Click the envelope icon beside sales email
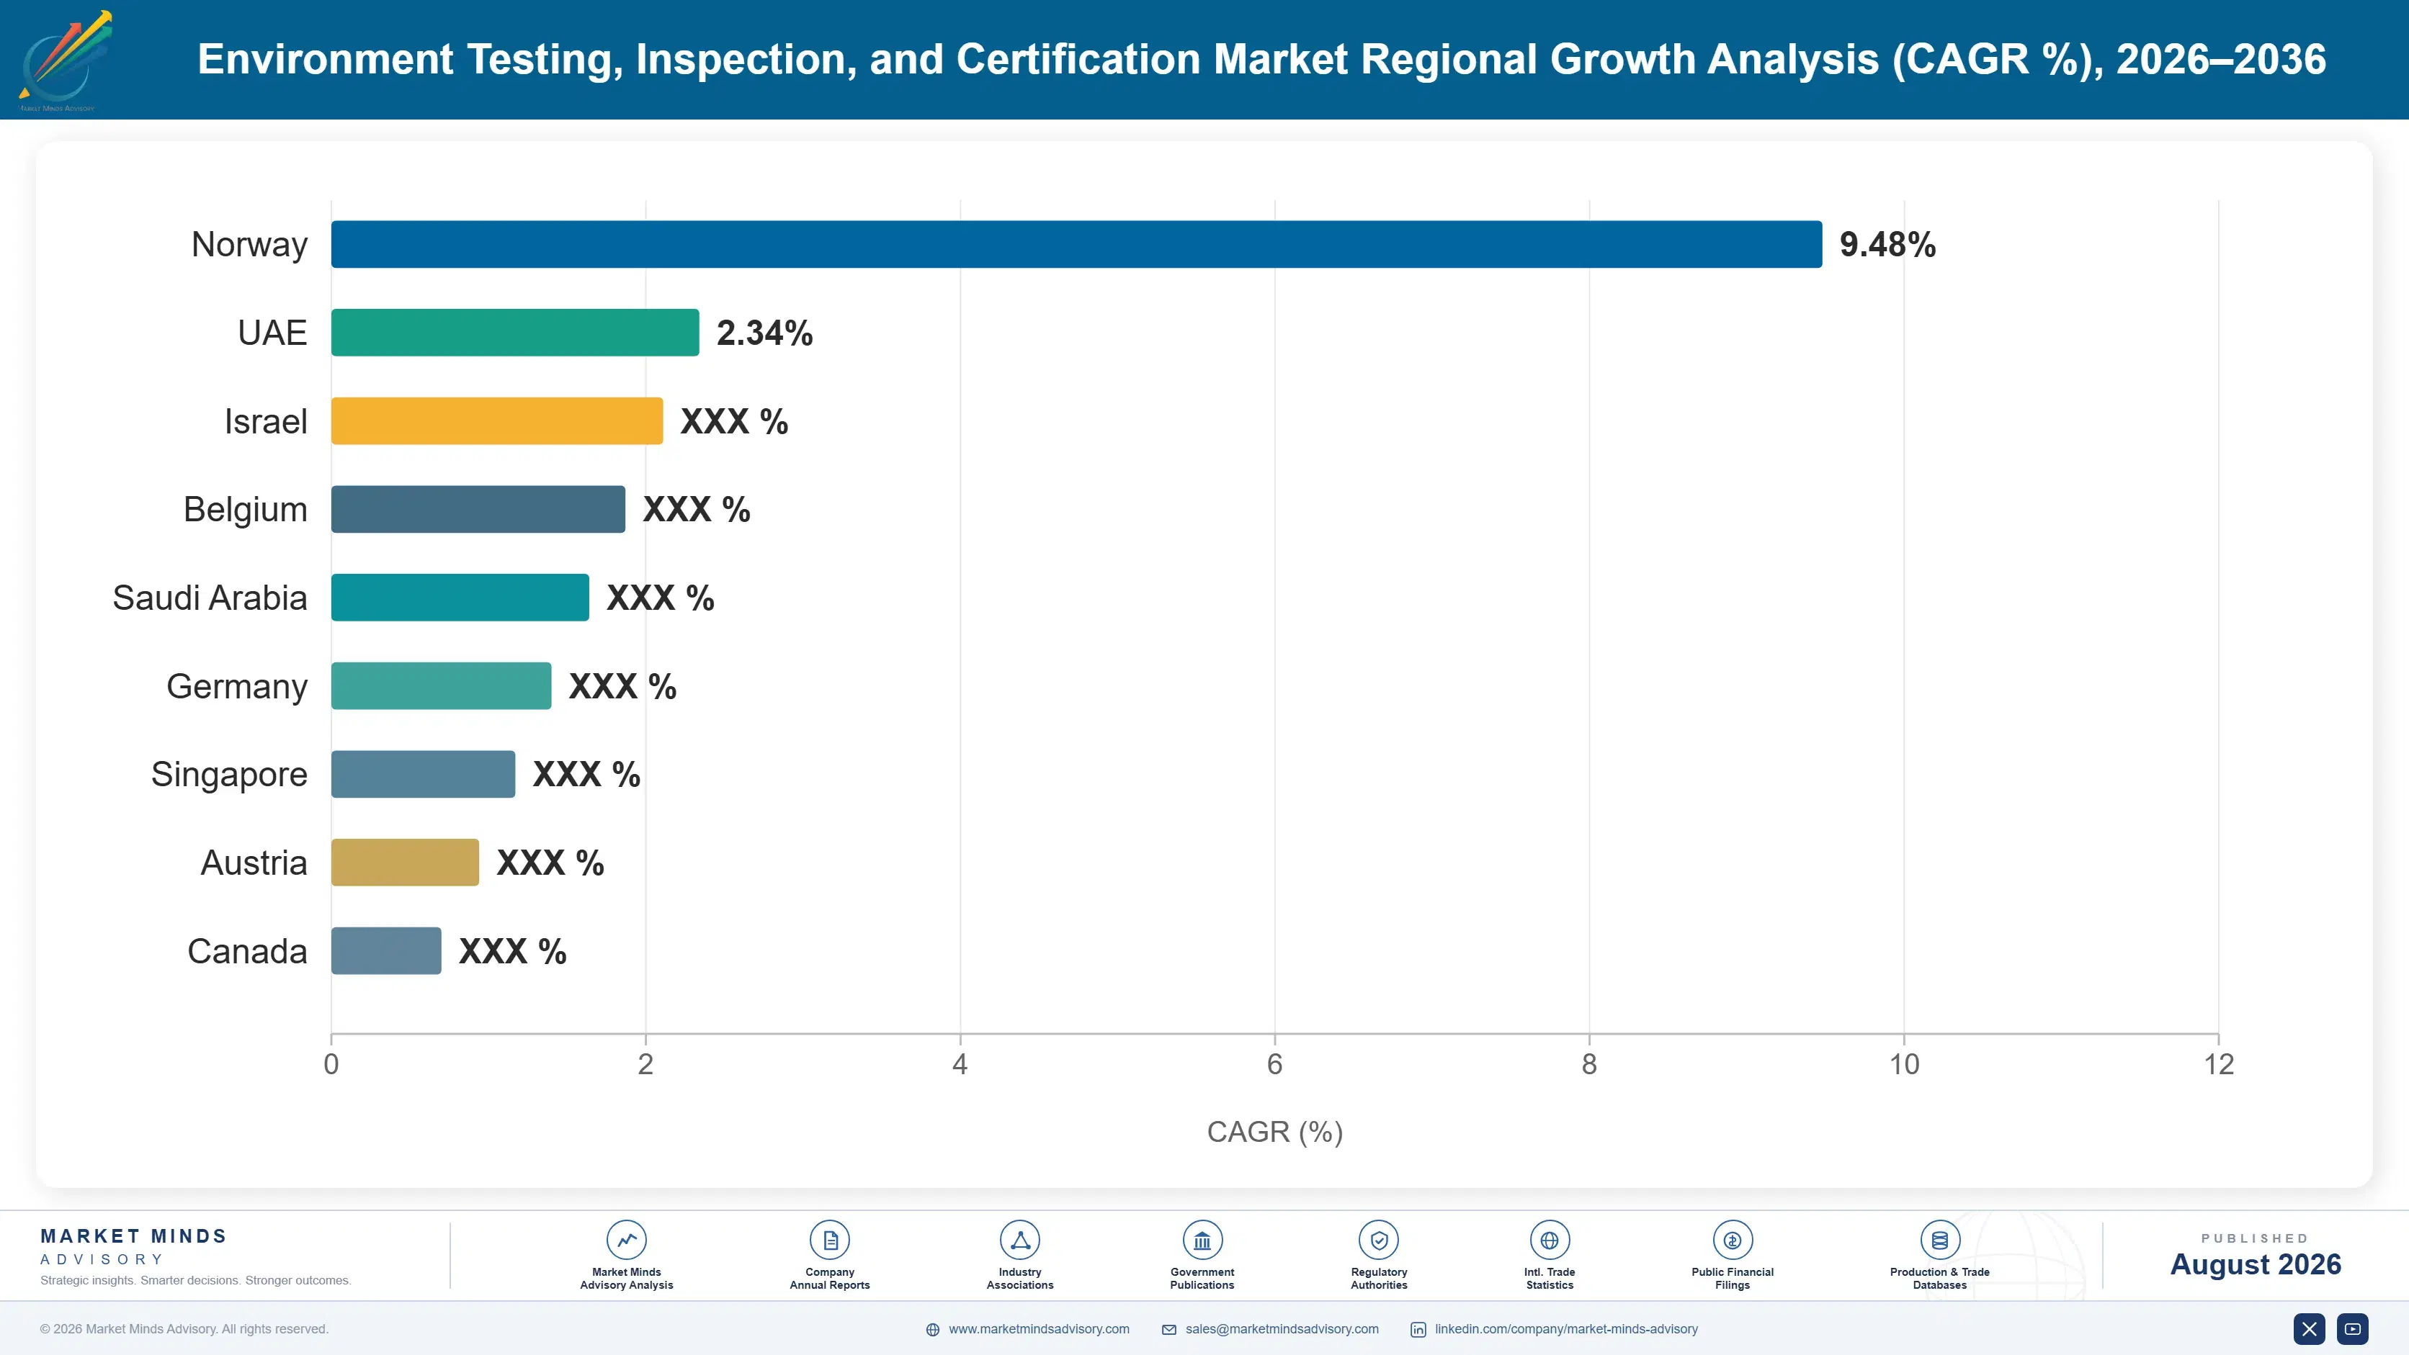Image resolution: width=2409 pixels, height=1355 pixels. [x=1169, y=1330]
